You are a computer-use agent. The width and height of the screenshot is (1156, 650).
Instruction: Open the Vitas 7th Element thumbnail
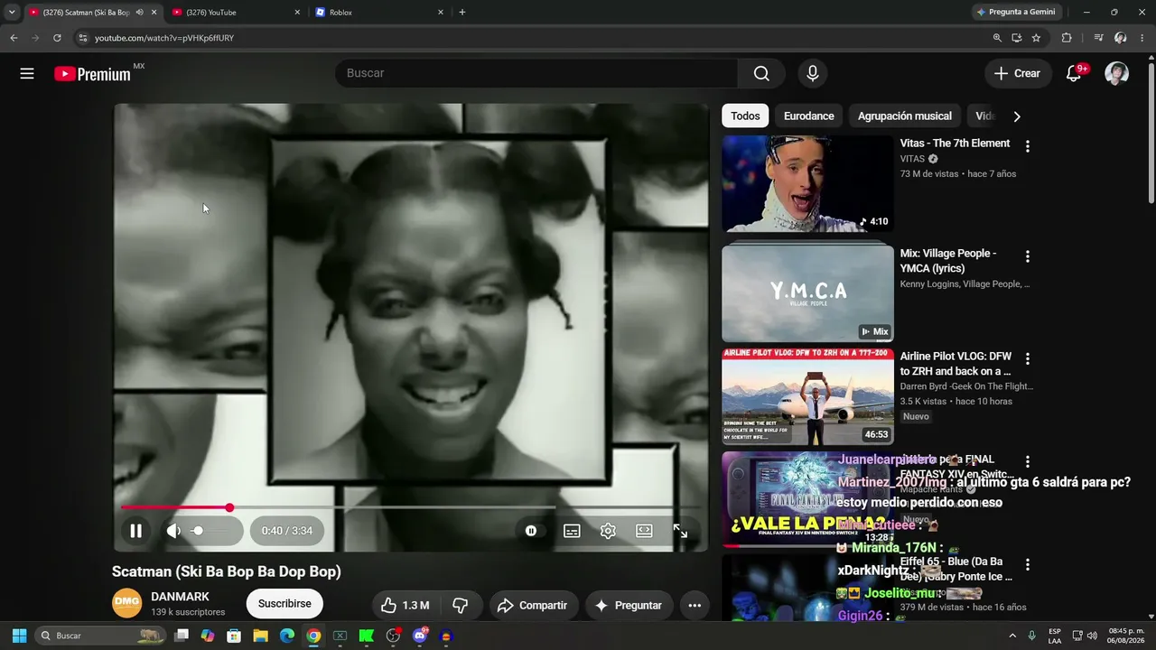point(807,184)
